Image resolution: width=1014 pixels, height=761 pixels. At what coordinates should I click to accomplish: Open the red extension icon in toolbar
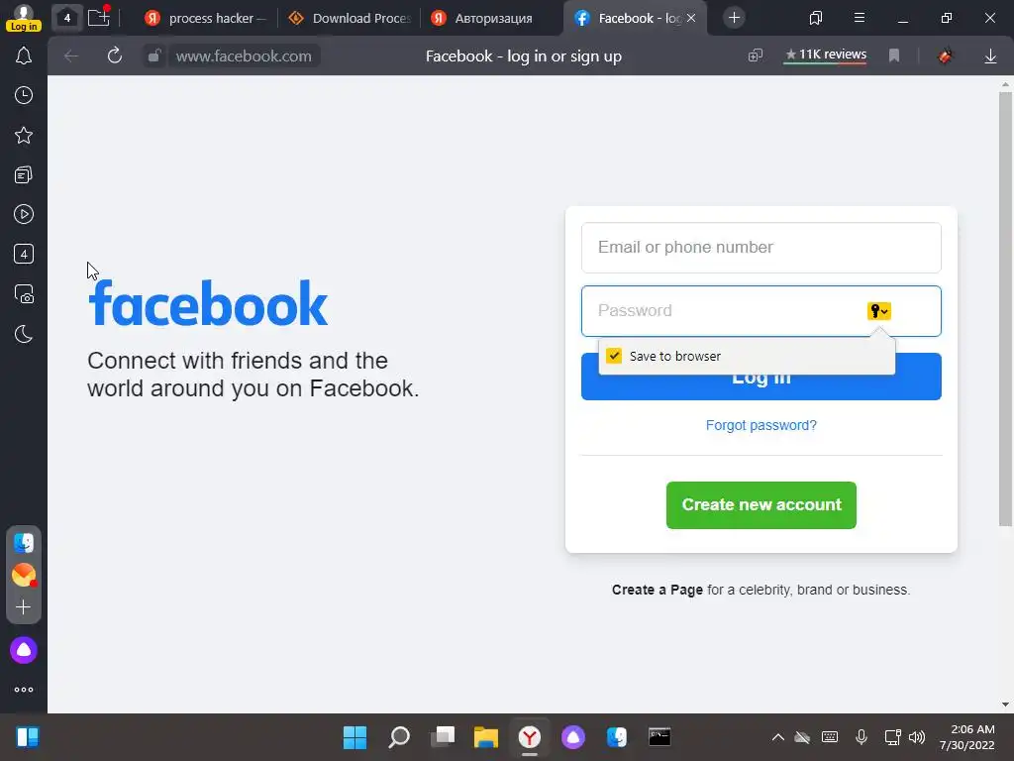point(945,55)
